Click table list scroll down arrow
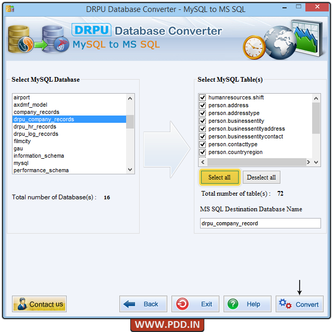Screen dimensions: 333x332 316,162
